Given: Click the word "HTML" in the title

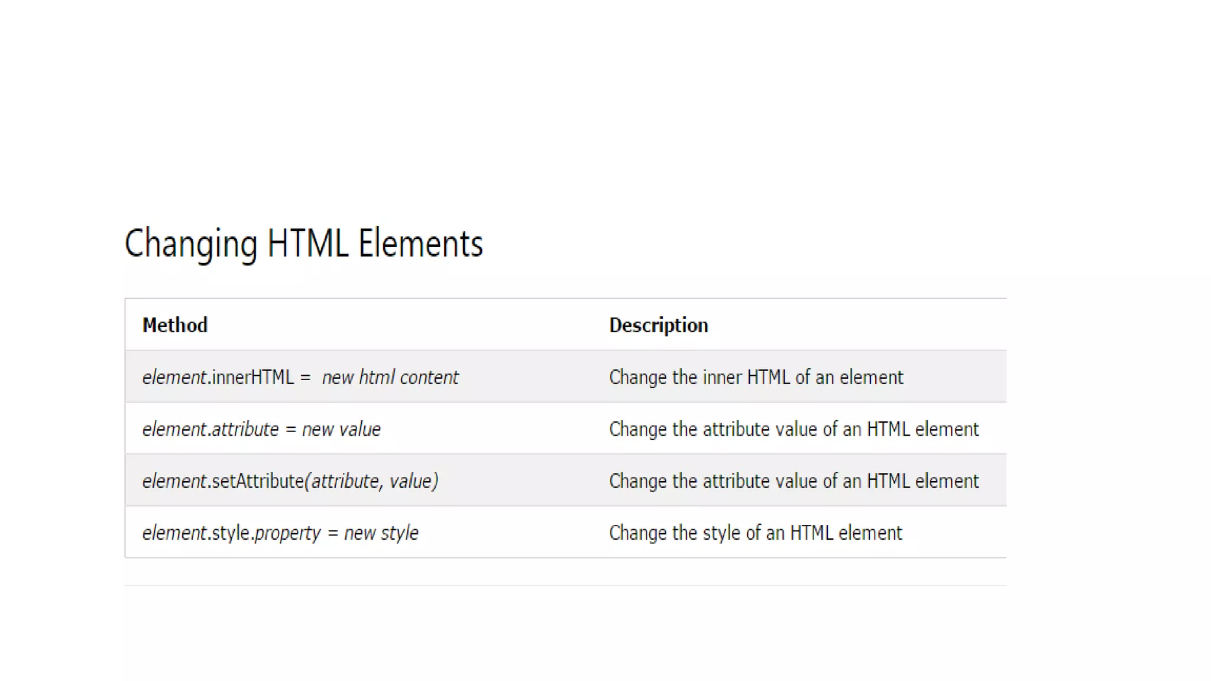Looking at the screenshot, I should [307, 244].
